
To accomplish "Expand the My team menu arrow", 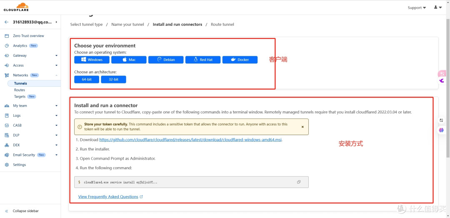I will (x=56, y=106).
